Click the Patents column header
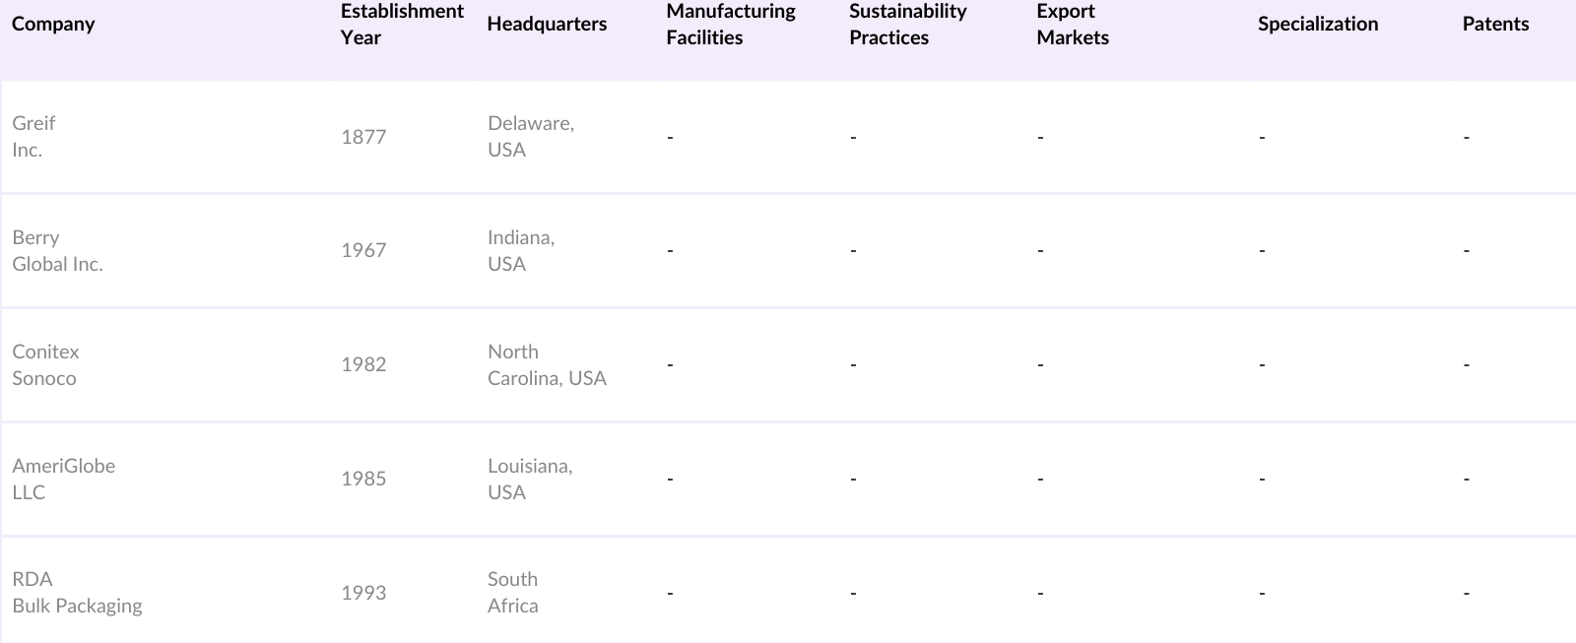Screen dimensions: 1576x643 click(1494, 24)
